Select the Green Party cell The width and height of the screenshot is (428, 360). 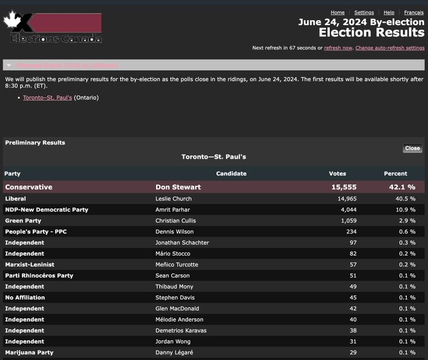tap(23, 221)
